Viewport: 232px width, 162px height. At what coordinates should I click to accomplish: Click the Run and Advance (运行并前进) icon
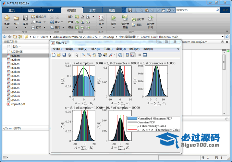tap(125, 18)
